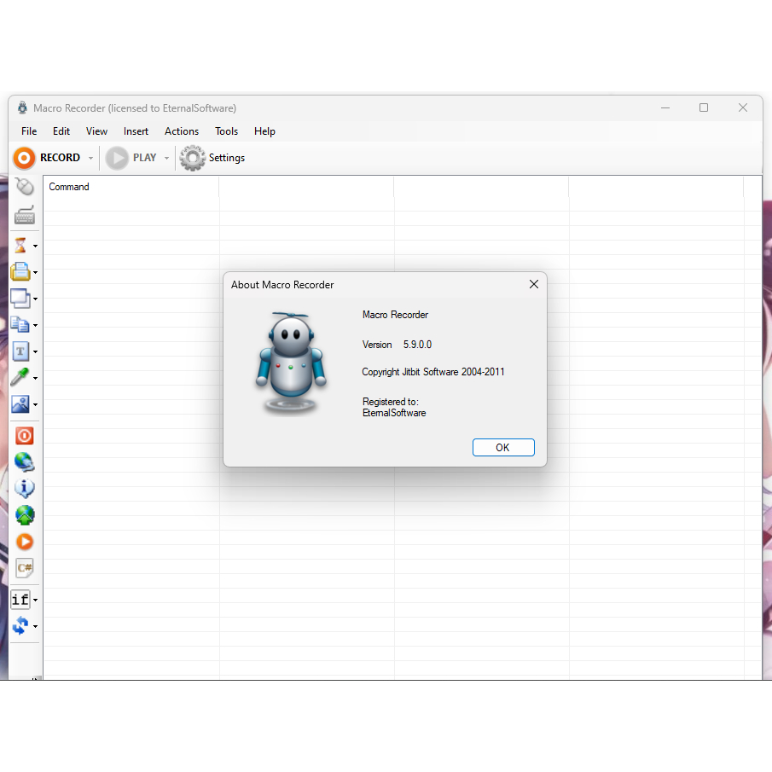This screenshot has height=772, width=772.
Task: Maximize the Macro Recorder window
Action: [704, 107]
